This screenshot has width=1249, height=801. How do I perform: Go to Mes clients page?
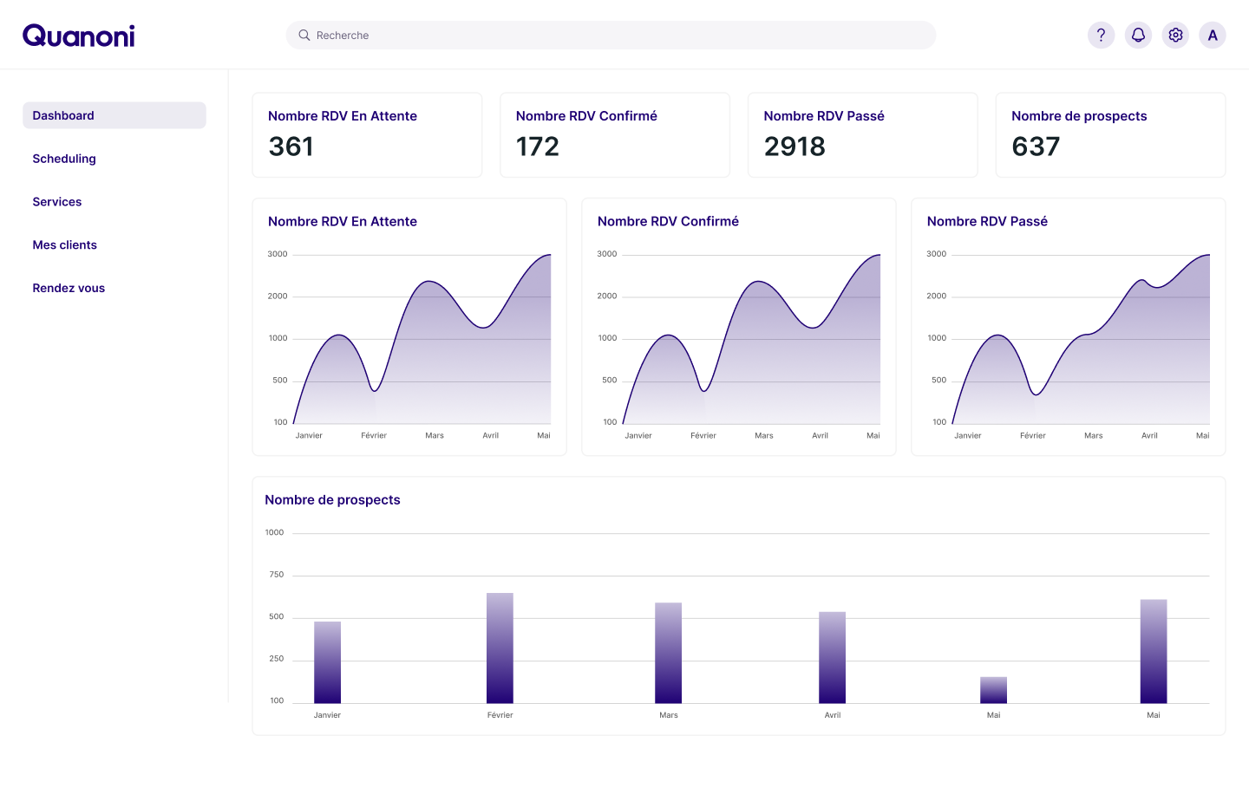65,245
